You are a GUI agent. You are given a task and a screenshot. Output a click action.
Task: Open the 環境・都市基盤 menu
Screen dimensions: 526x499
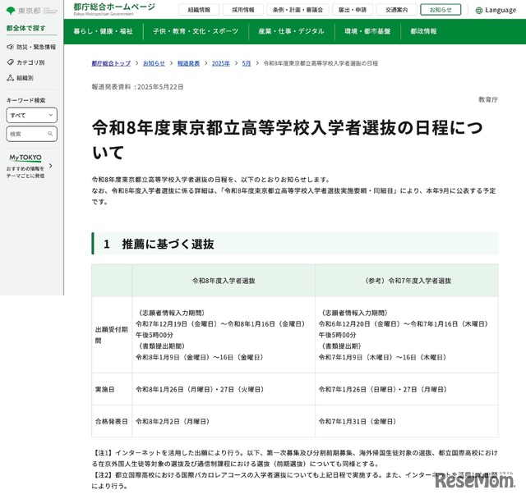tap(367, 31)
